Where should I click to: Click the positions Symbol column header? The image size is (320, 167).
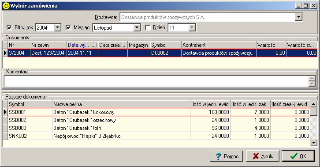[30, 104]
